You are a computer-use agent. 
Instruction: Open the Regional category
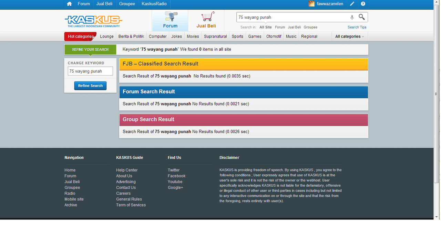tap(309, 37)
